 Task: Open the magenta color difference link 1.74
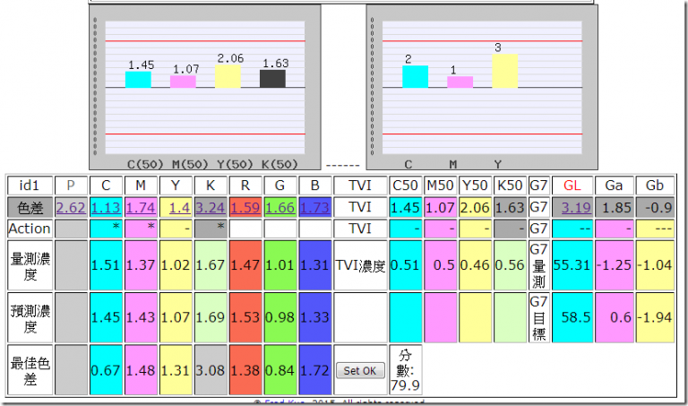point(141,207)
